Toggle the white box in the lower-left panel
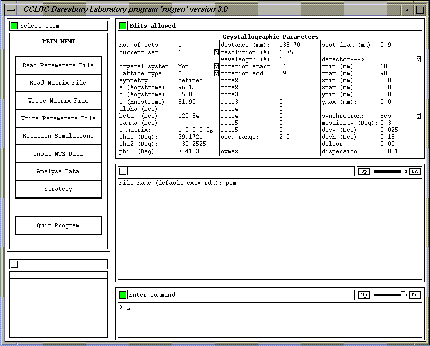Screen dimensions: 430x346 [x=14, y=264]
